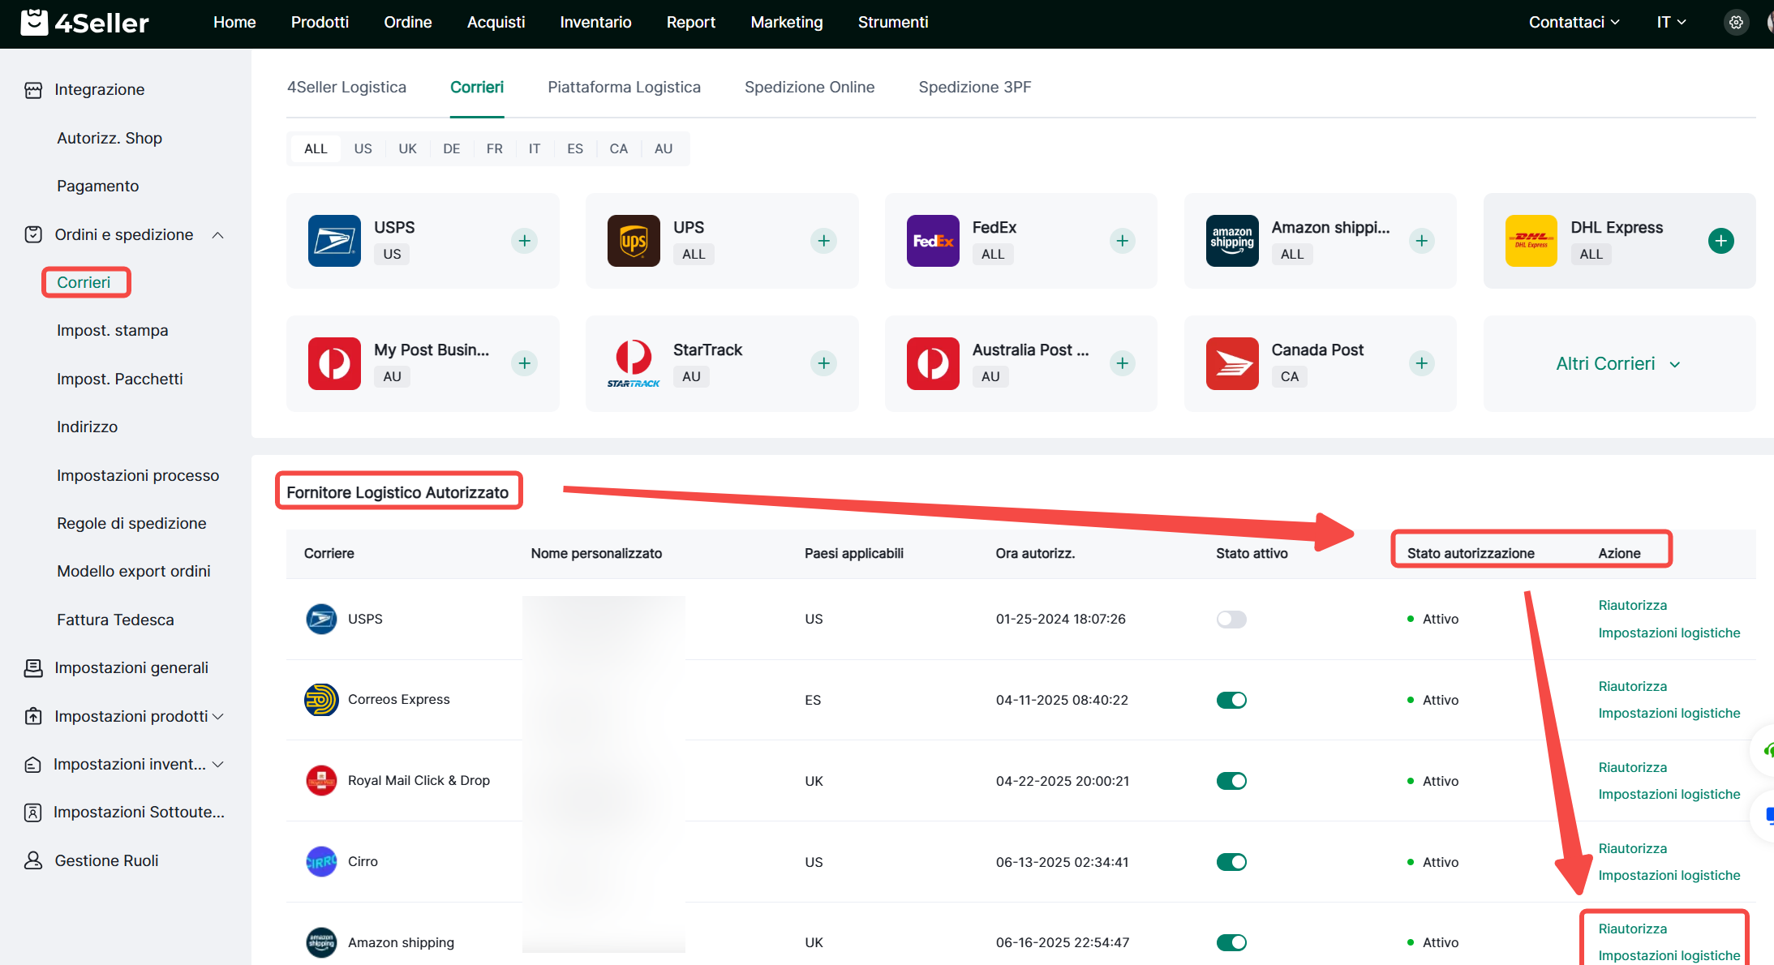Screen dimensions: 1774x965
Task: Open the Inventario menu
Action: pos(595,23)
